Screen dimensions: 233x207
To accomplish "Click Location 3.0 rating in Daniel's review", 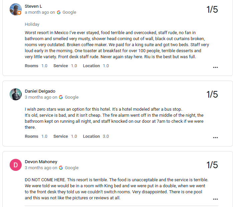I will point(96,136).
